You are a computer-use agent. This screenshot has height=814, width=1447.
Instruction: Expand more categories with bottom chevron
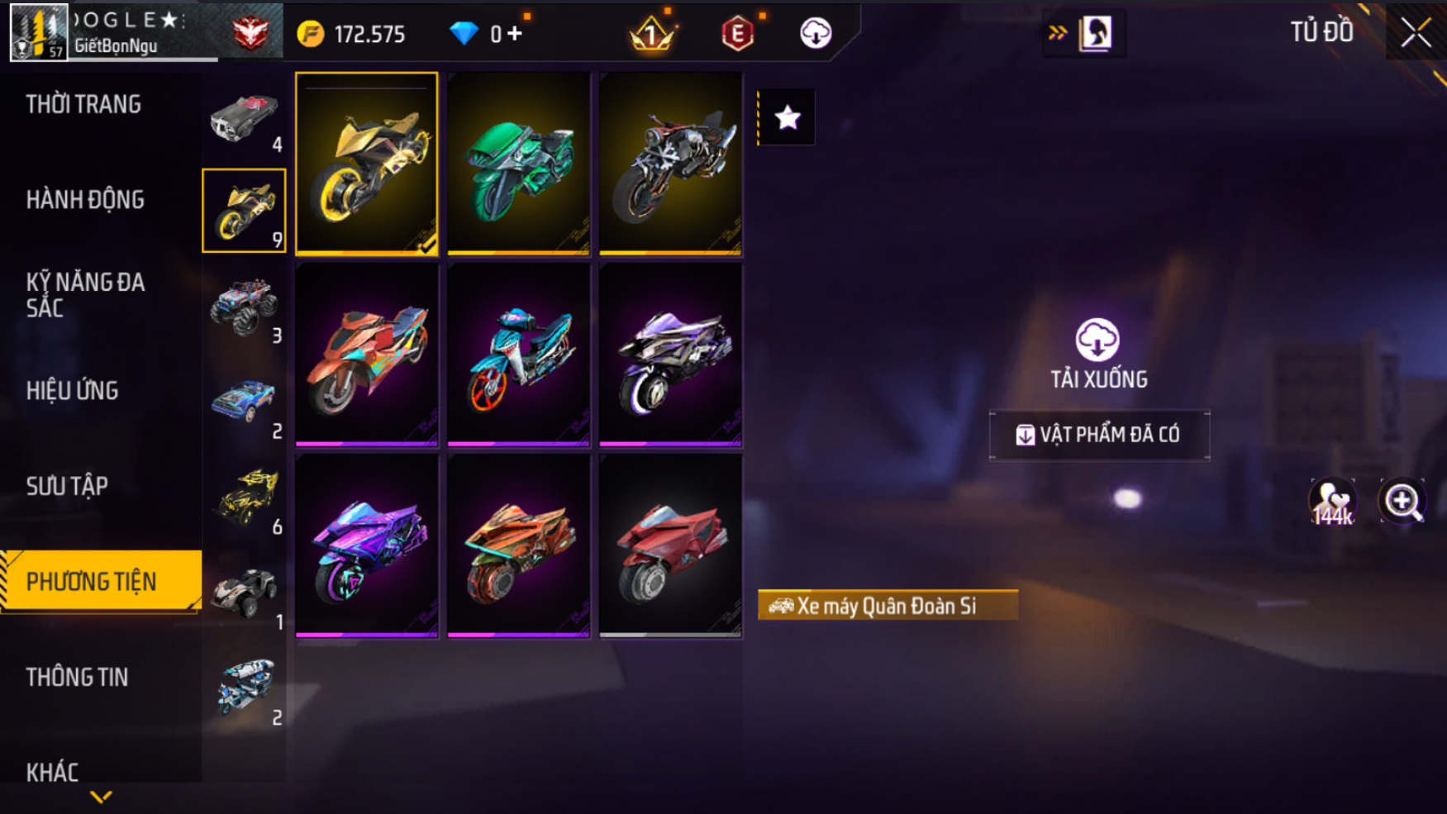(x=101, y=797)
